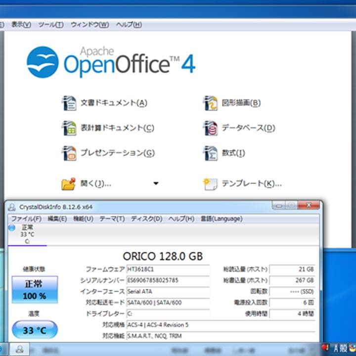The width and height of the screenshot is (356, 356).
Task: Open 言語(Language) menu in CrystalDiskInfo
Action: (x=222, y=219)
